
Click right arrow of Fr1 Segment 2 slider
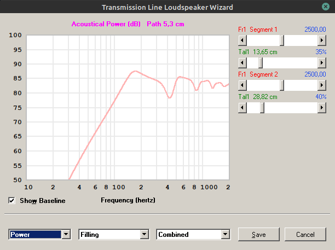click(x=322, y=85)
